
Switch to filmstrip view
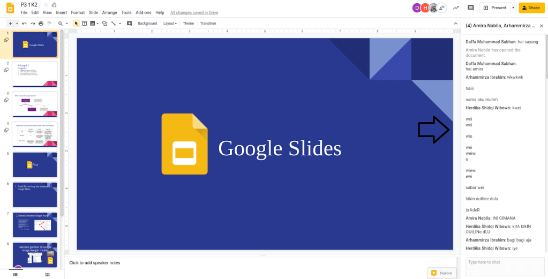point(15,275)
